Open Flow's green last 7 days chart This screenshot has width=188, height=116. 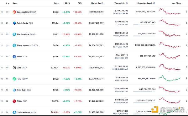pos(170,78)
